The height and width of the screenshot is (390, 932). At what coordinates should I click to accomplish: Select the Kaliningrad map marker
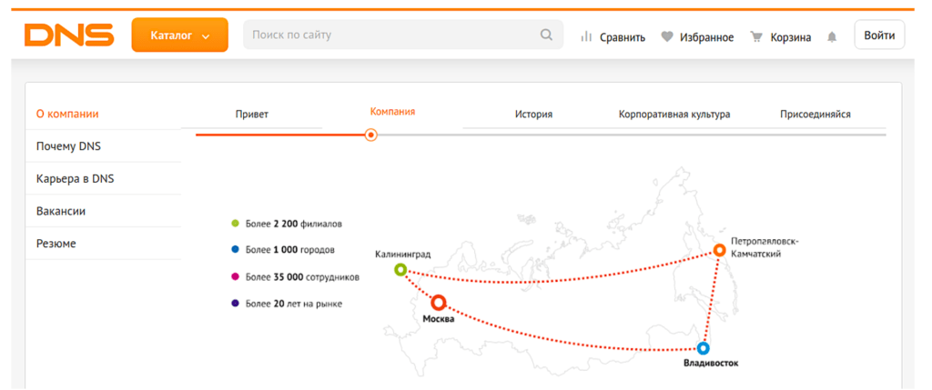pos(400,270)
